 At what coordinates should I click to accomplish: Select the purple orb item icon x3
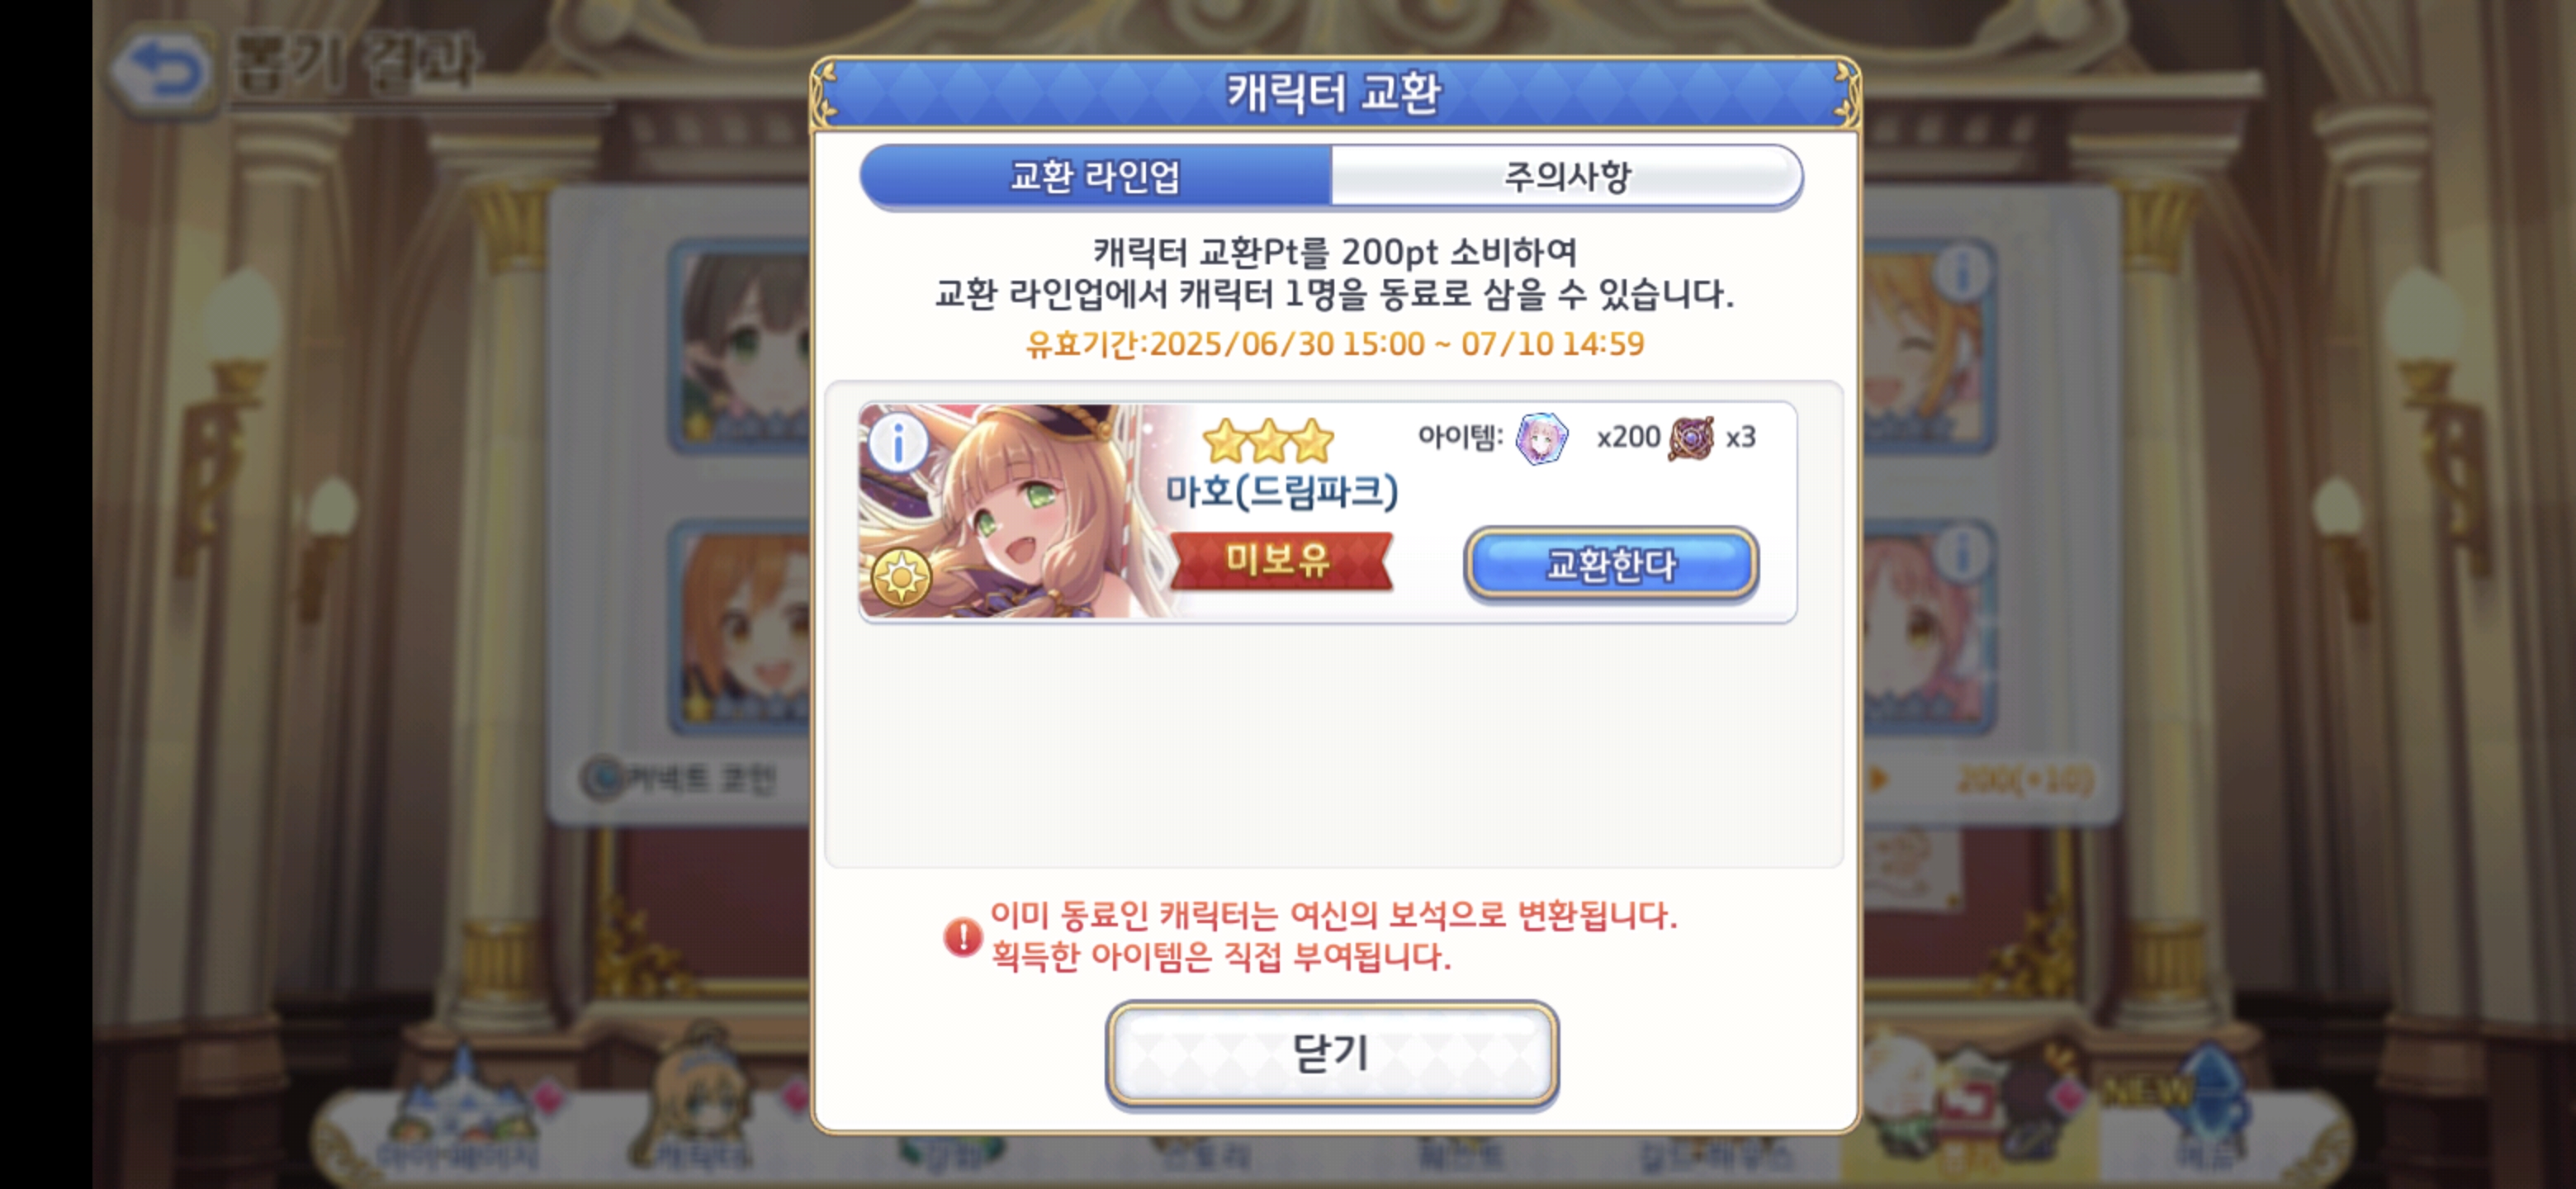[x=1691, y=438]
